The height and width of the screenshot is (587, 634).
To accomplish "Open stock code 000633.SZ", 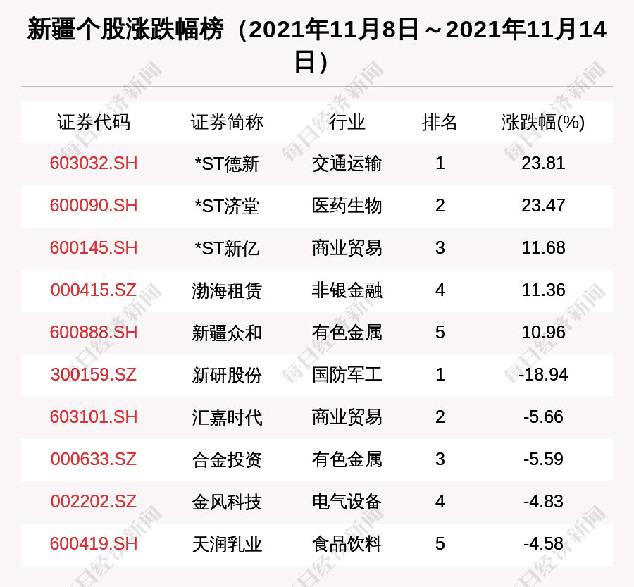I will (94, 459).
